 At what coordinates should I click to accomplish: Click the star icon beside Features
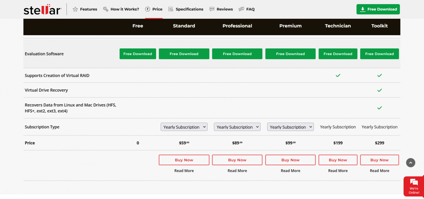pyautogui.click(x=75, y=9)
